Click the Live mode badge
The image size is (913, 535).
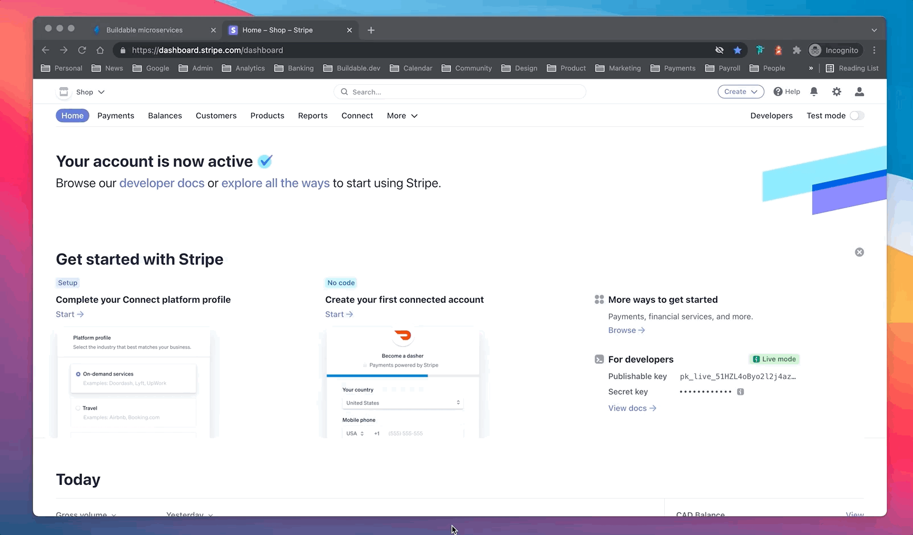pyautogui.click(x=775, y=359)
